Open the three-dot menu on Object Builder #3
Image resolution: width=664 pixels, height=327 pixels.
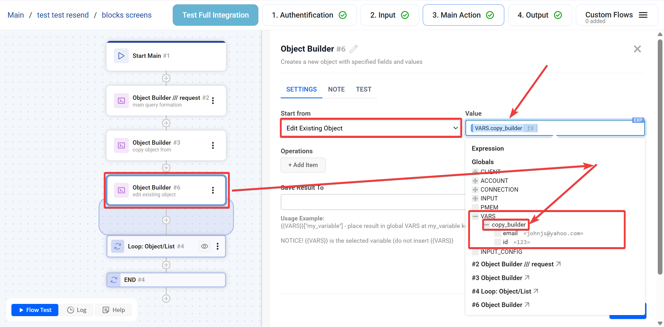213,145
